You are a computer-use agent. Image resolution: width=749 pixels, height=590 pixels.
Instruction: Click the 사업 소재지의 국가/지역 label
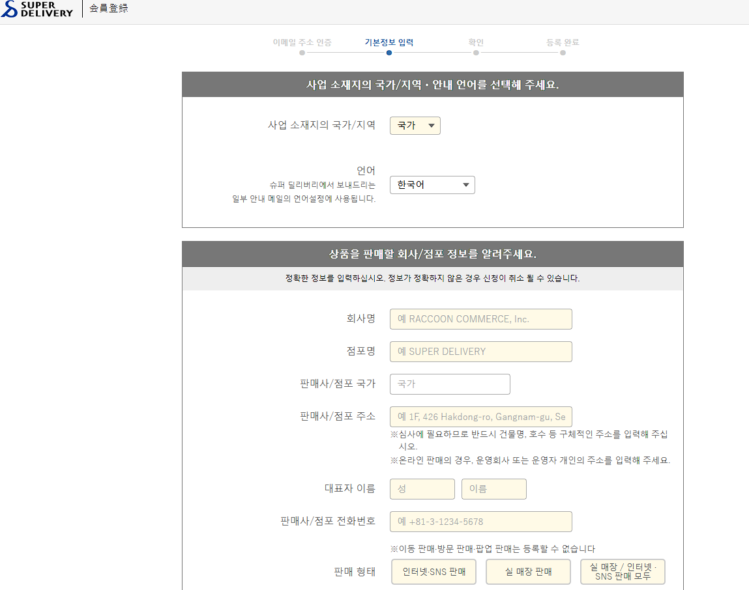(321, 125)
